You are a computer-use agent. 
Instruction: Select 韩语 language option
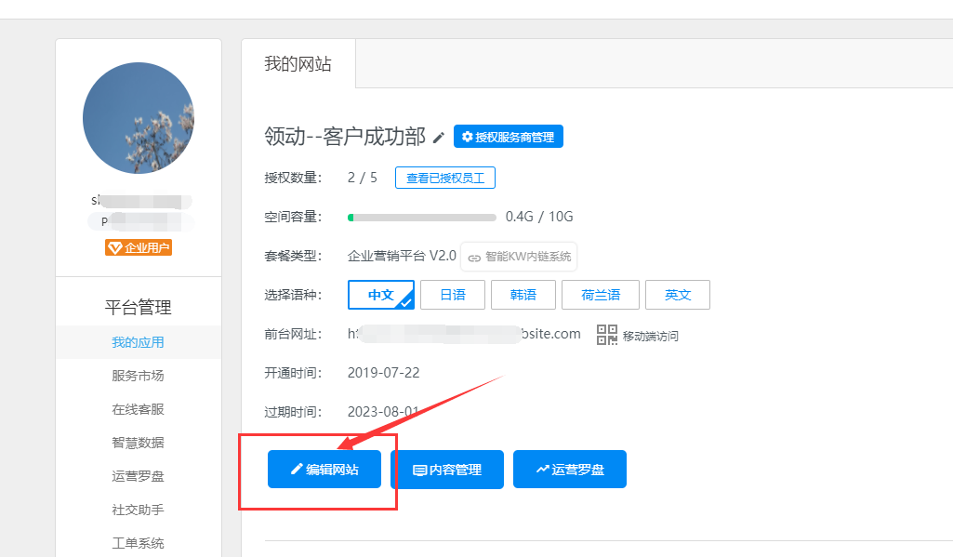pyautogui.click(x=523, y=295)
